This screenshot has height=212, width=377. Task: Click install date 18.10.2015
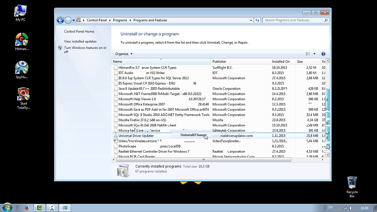click(x=280, y=68)
